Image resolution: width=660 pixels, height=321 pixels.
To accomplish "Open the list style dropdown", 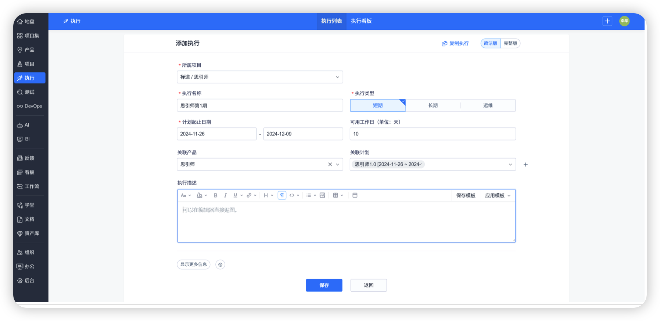I will (x=311, y=195).
